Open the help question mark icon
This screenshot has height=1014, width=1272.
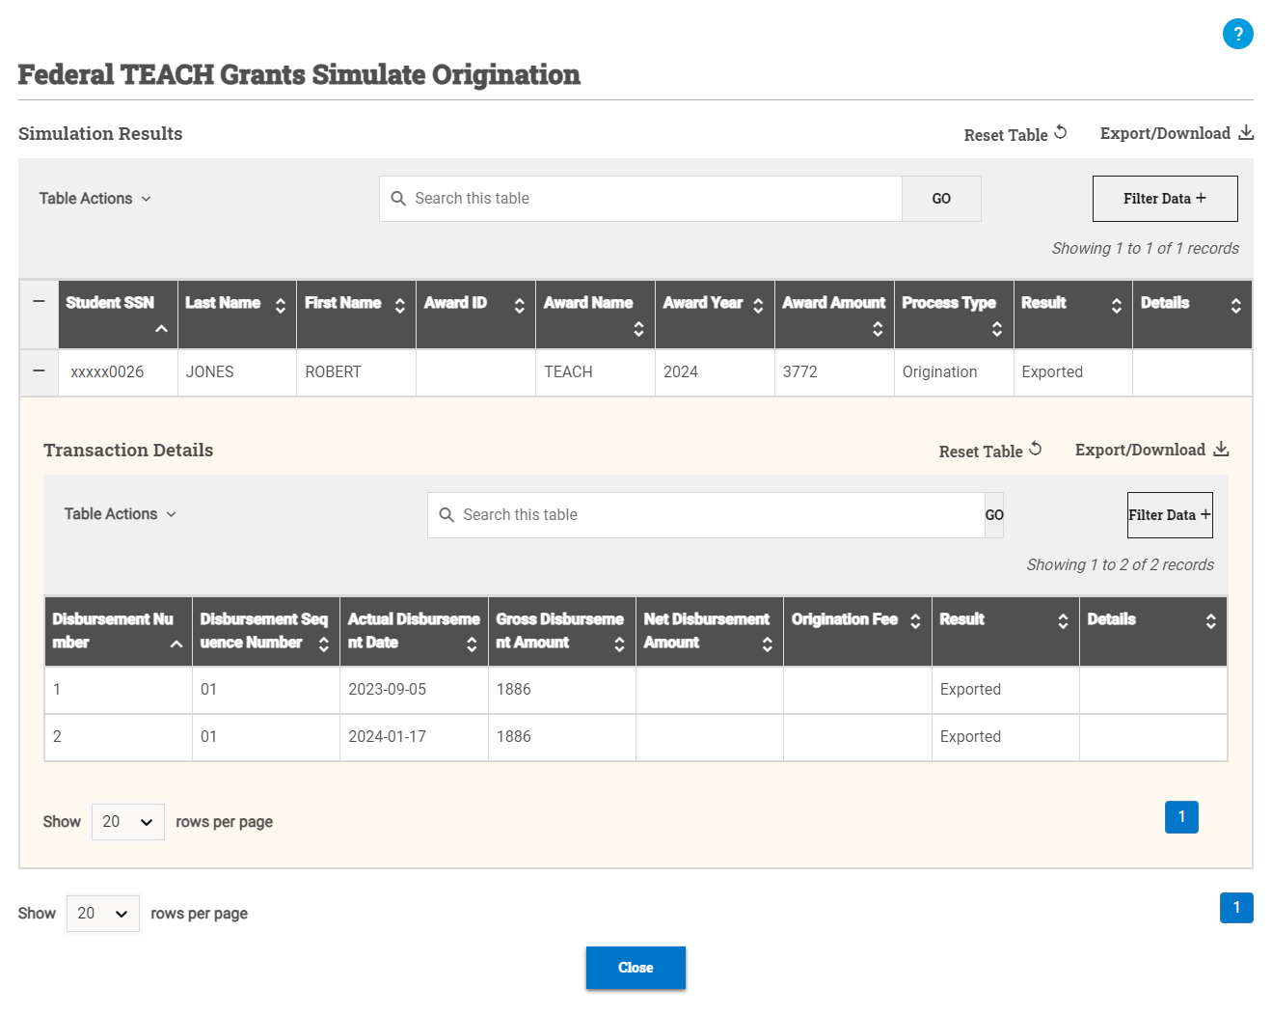click(1237, 34)
